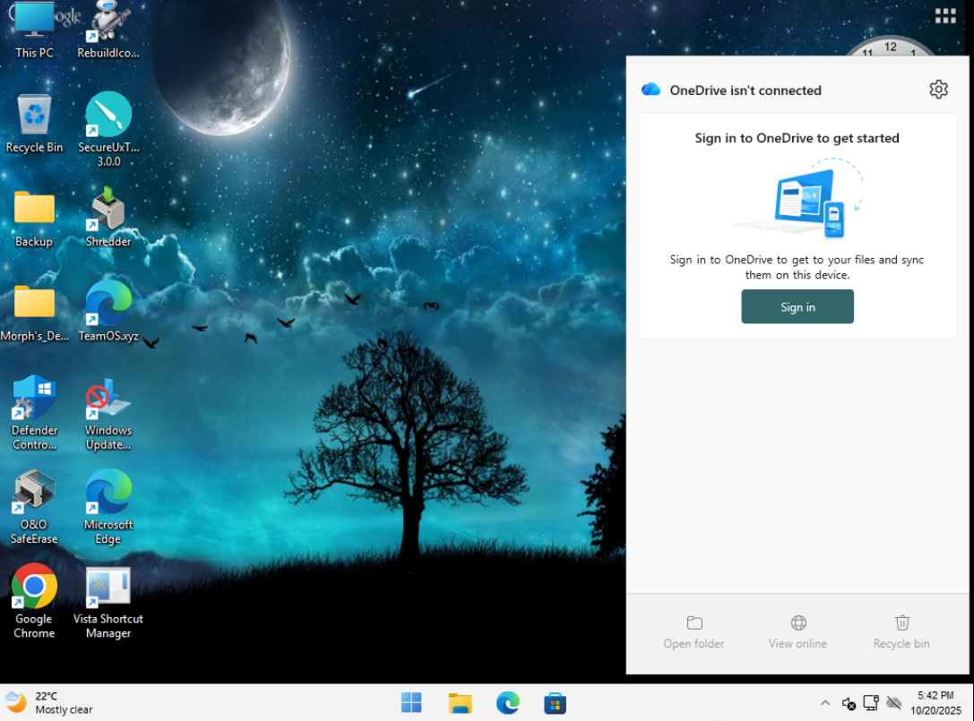Image resolution: width=974 pixels, height=721 pixels.
Task: Launch O&O SafeErase shortcut
Action: [x=34, y=507]
